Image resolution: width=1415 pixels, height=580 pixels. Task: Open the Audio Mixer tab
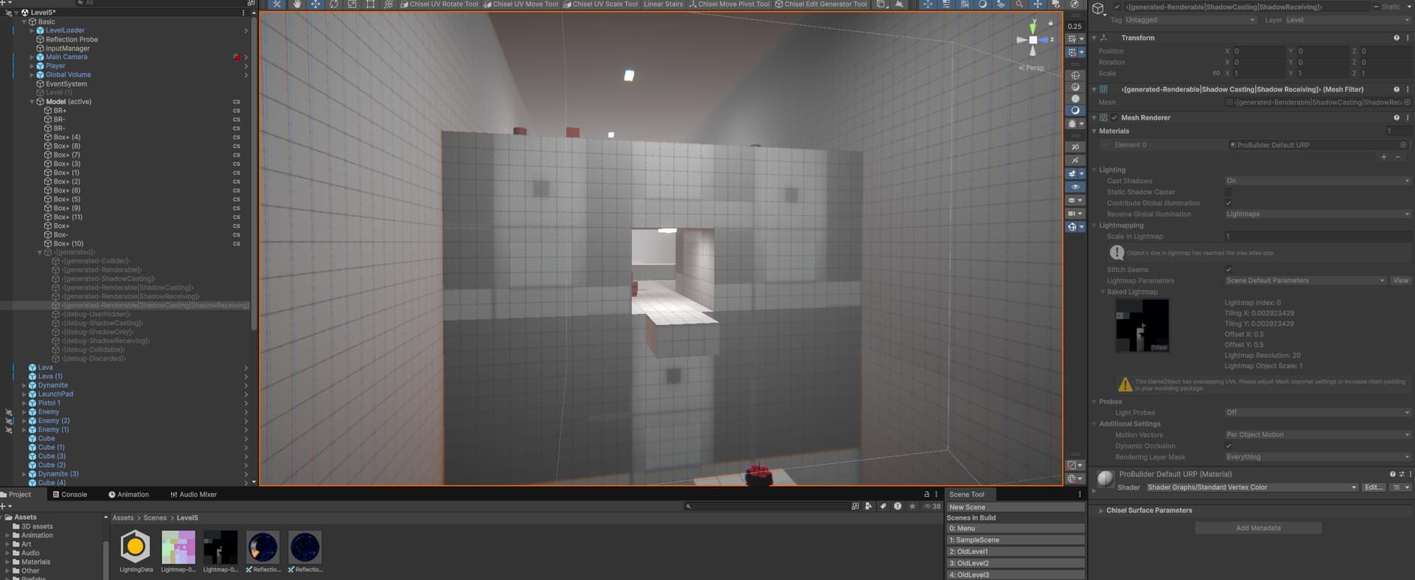(x=194, y=495)
